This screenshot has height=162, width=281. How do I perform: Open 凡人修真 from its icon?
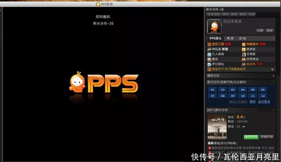tap(209, 54)
